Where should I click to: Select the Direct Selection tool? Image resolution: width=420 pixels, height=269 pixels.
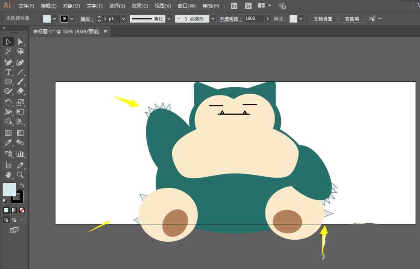(x=20, y=41)
